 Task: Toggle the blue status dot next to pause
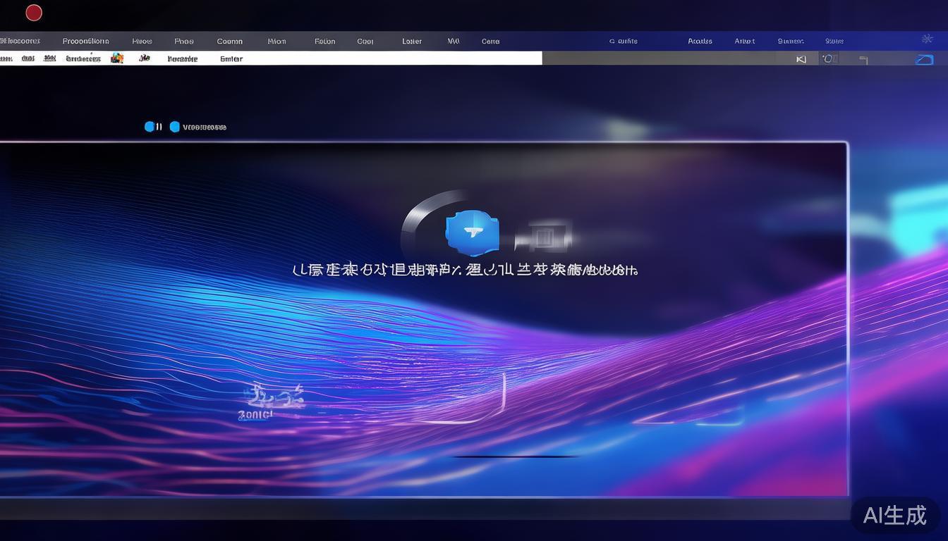click(150, 127)
